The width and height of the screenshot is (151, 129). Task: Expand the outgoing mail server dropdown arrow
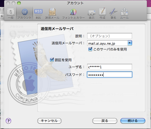(130, 43)
